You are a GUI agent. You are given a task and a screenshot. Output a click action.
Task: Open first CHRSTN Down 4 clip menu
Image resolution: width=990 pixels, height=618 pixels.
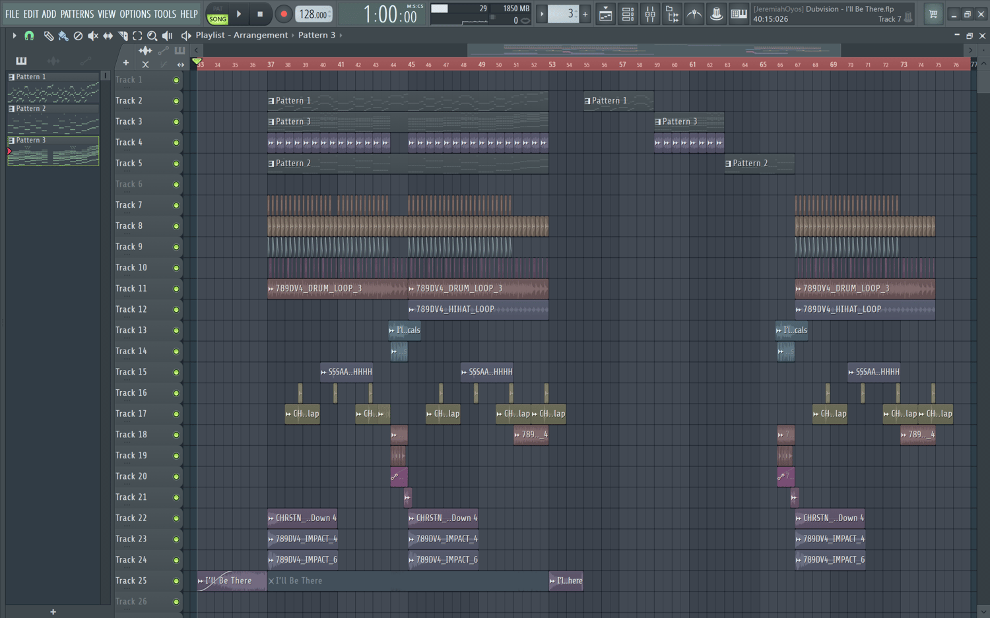click(271, 518)
